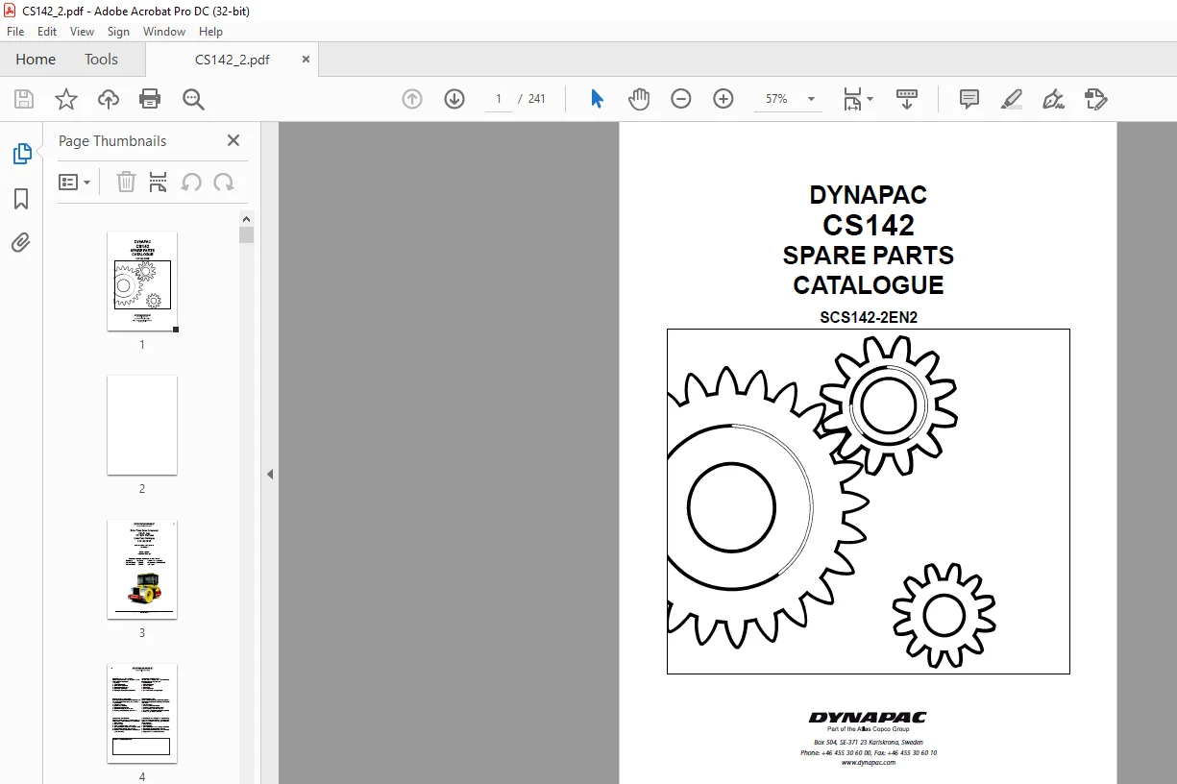This screenshot has height=784, width=1177.
Task: Show Page Thumbnails sidebar icon
Action: pyautogui.click(x=21, y=154)
